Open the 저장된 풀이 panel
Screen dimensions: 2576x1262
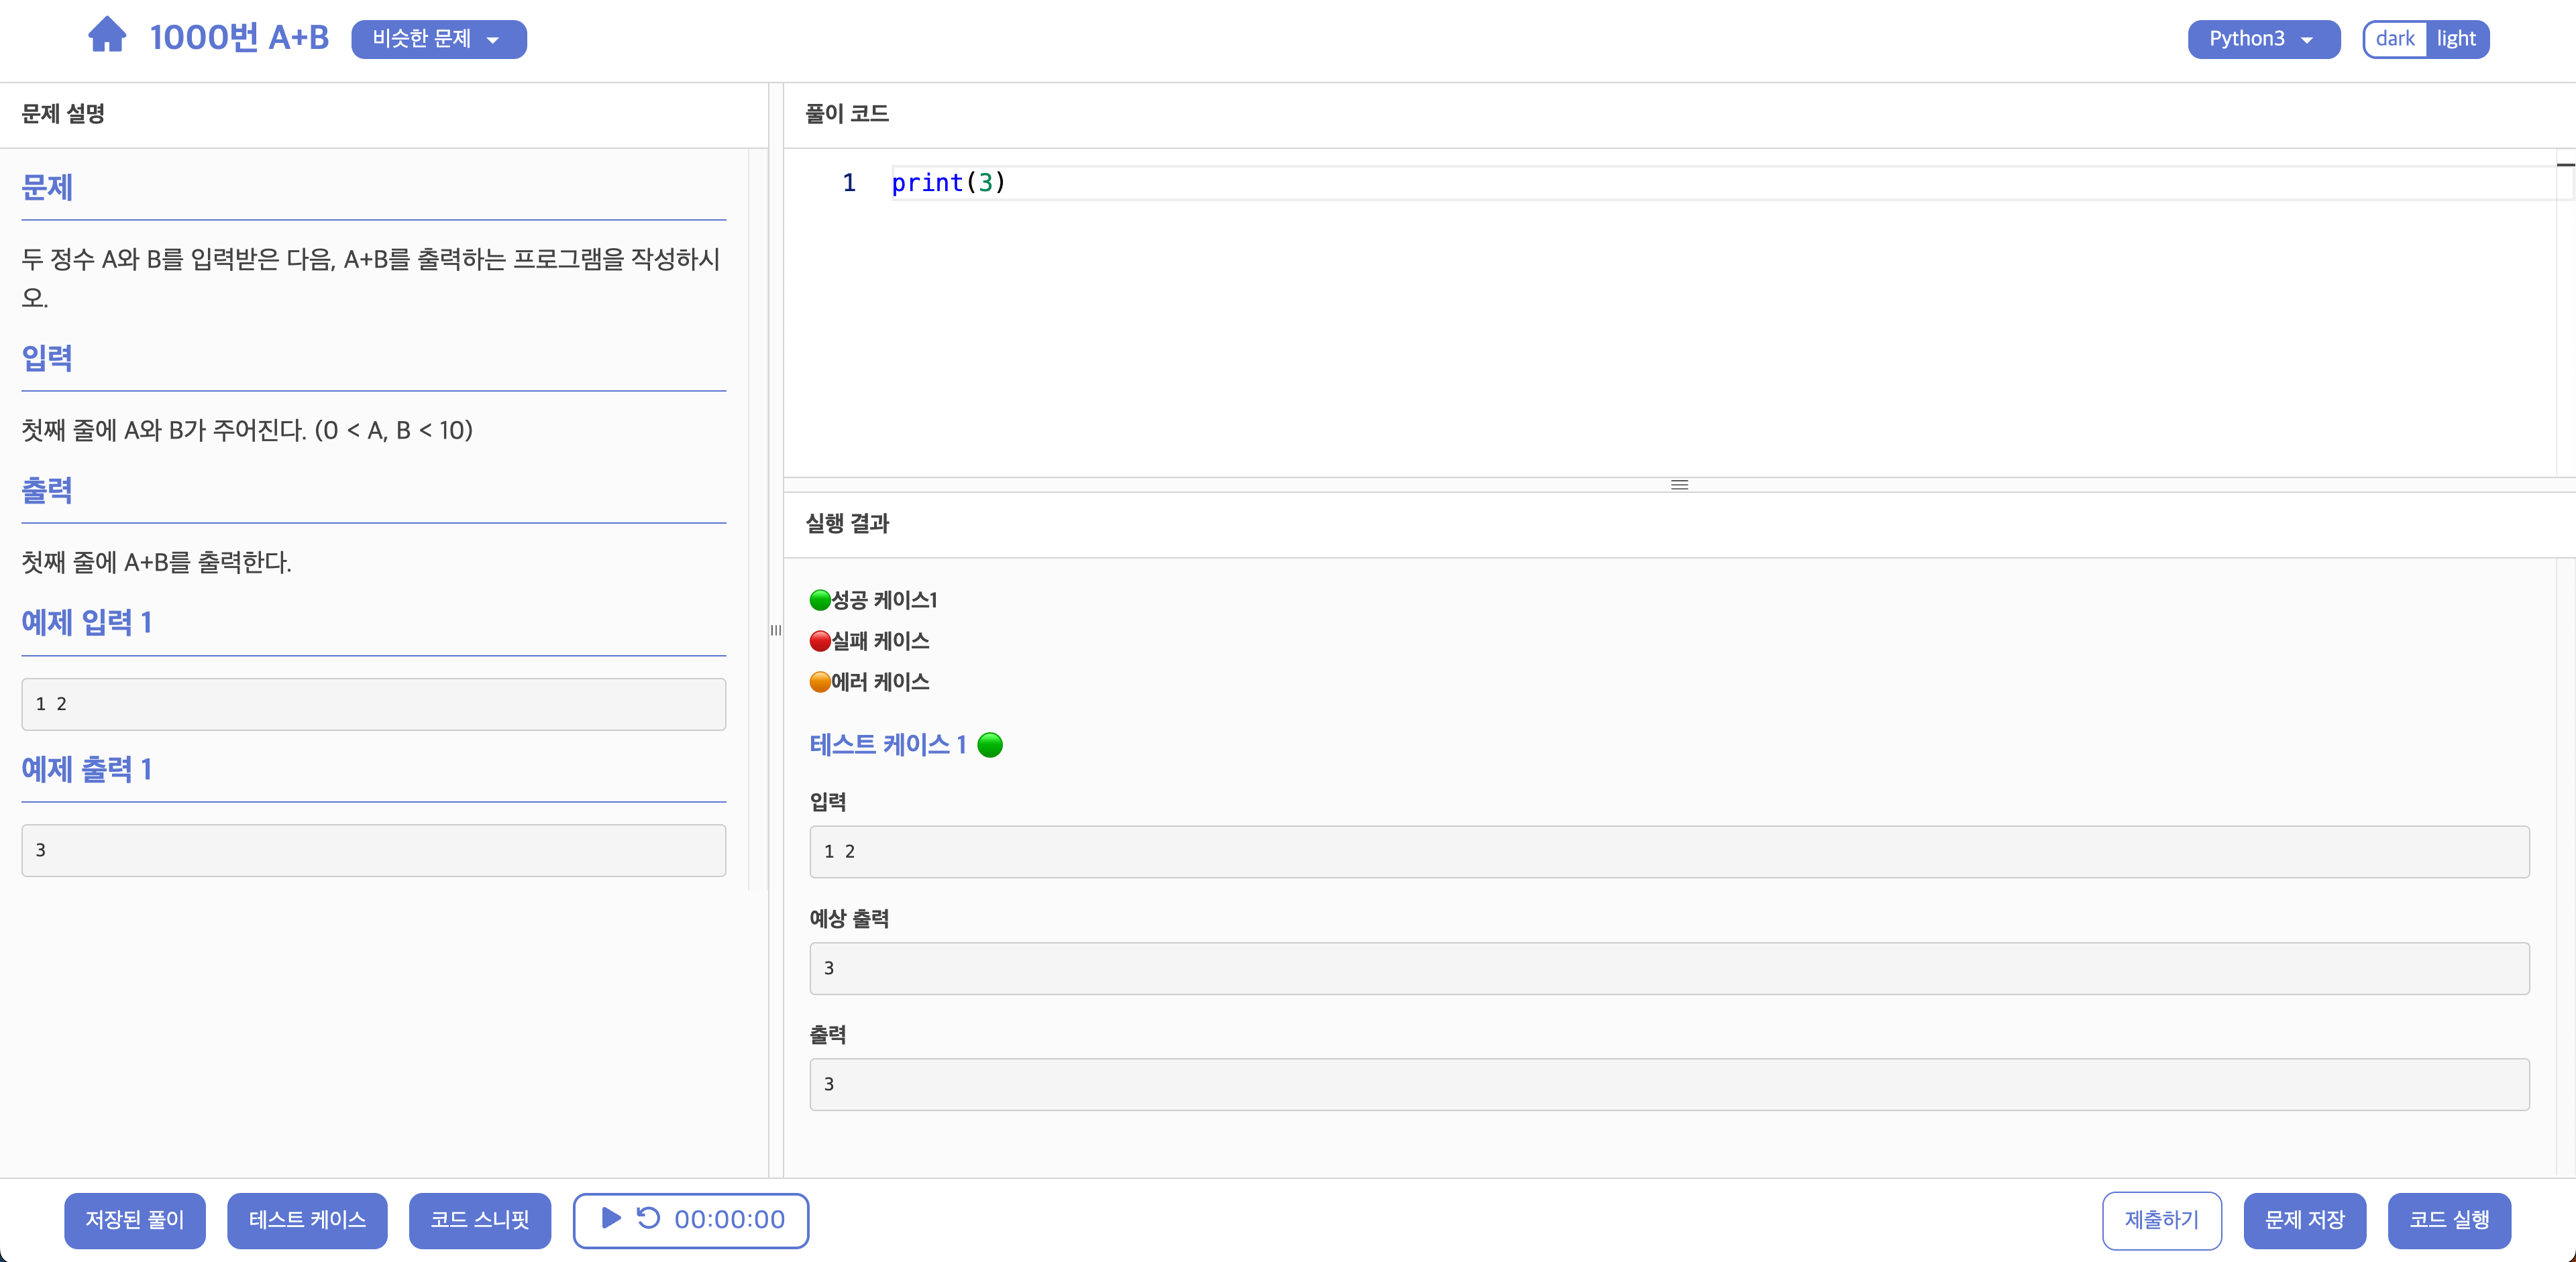tap(135, 1220)
